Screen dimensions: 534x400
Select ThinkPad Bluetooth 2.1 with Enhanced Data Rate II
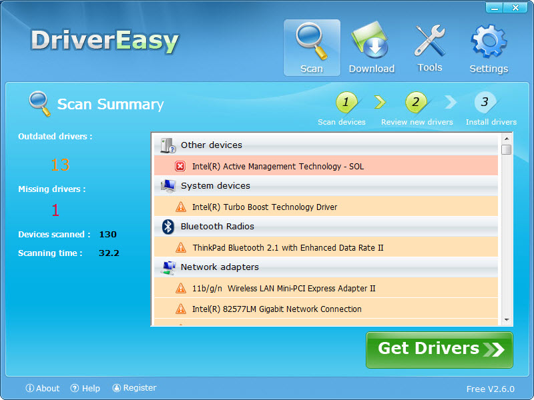pyautogui.click(x=326, y=247)
